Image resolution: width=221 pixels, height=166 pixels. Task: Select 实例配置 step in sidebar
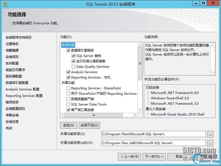pos(12,63)
